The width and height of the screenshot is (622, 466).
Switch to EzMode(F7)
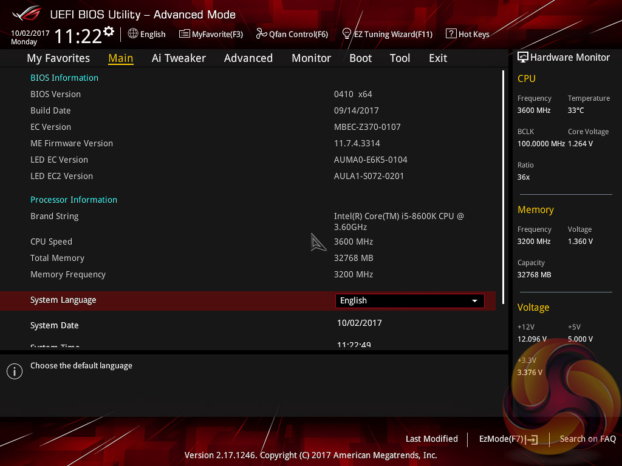click(508, 439)
